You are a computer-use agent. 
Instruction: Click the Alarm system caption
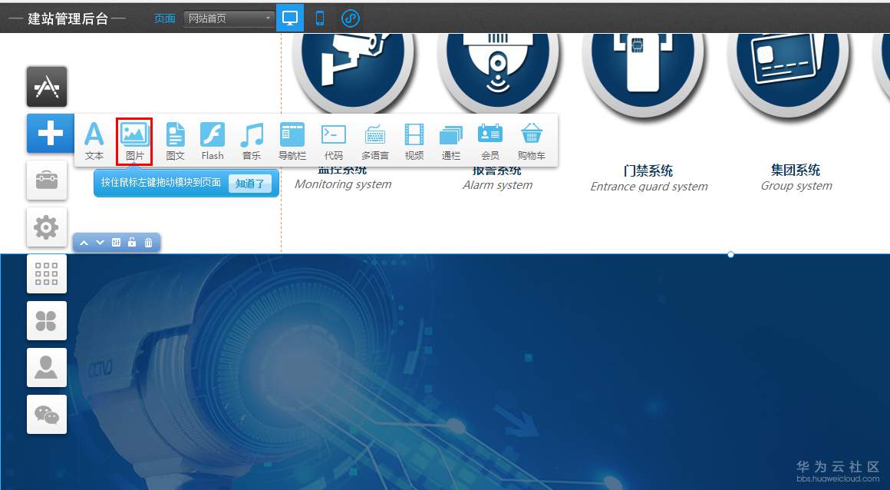click(x=497, y=185)
